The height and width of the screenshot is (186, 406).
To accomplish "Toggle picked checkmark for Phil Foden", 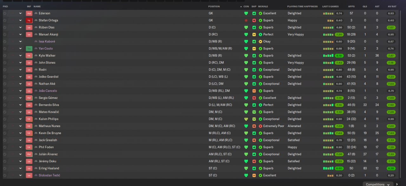I will tap(4, 147).
